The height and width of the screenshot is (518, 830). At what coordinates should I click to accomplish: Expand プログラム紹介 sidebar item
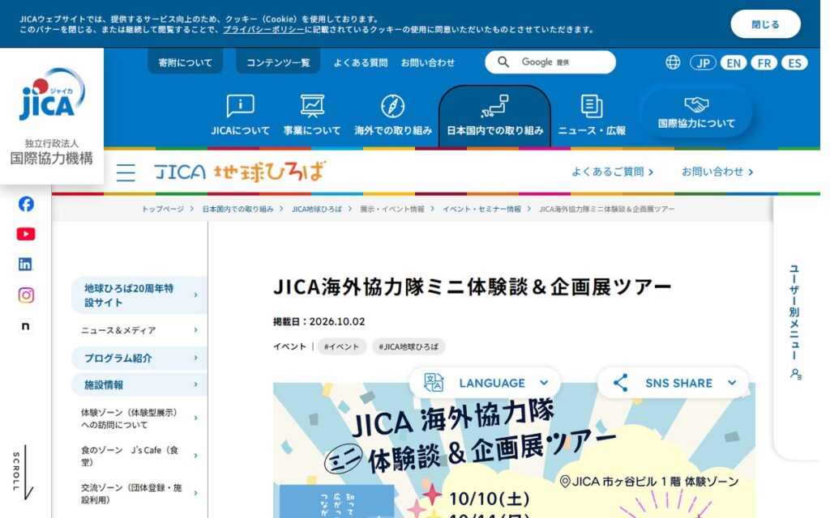139,358
